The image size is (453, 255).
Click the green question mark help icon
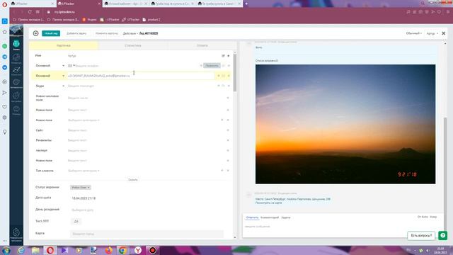coord(442,236)
